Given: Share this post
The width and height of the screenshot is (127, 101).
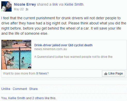Looking at the screenshot, I should pyautogui.click(x=33, y=89).
